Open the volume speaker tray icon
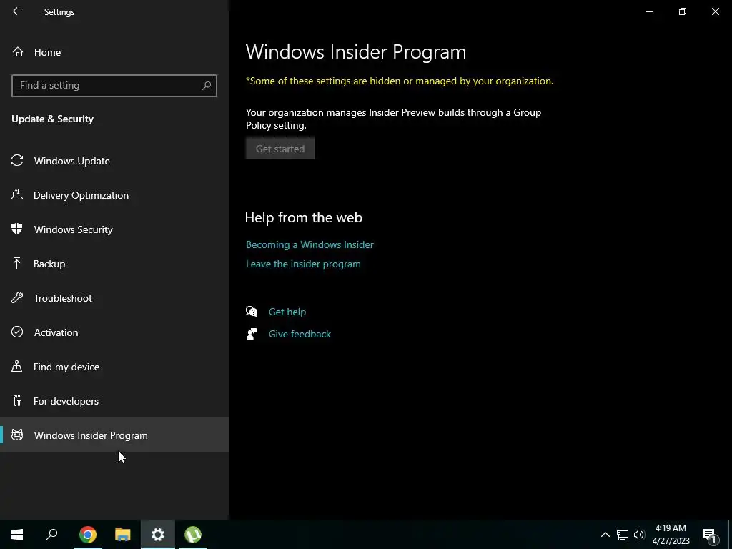The height and width of the screenshot is (549, 732). click(x=639, y=535)
